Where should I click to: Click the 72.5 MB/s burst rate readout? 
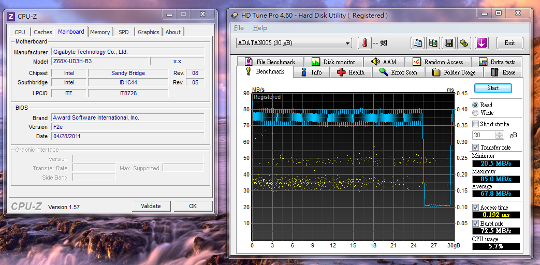tap(496, 231)
